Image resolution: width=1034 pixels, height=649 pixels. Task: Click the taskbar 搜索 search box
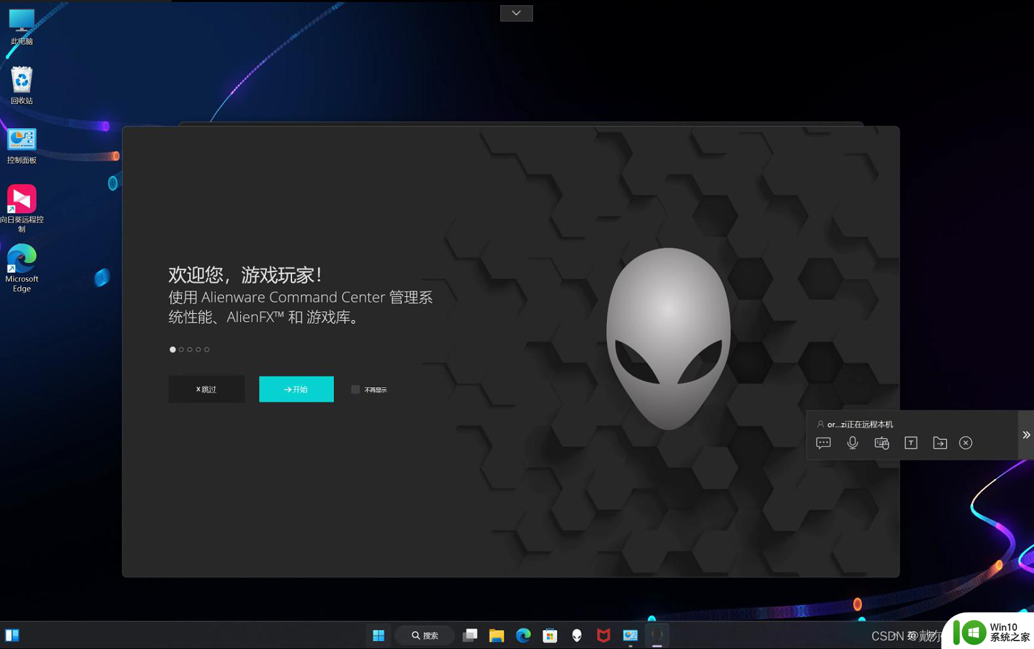click(x=424, y=635)
